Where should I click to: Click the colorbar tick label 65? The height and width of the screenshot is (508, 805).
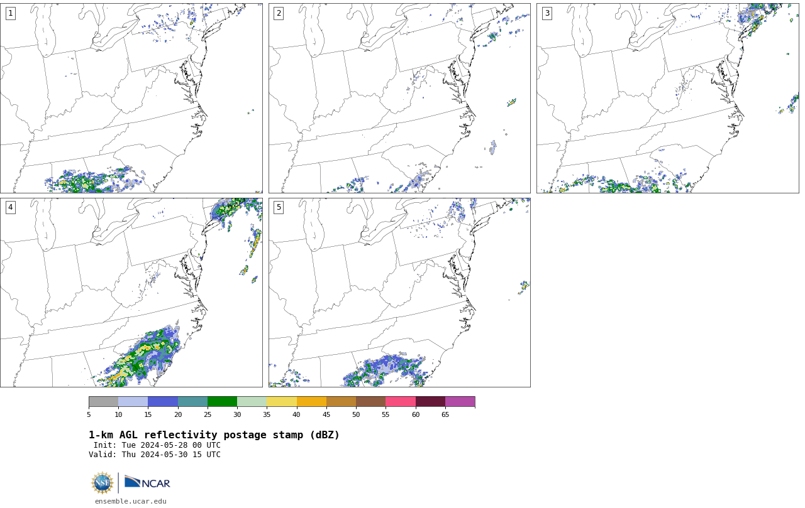coord(445,414)
